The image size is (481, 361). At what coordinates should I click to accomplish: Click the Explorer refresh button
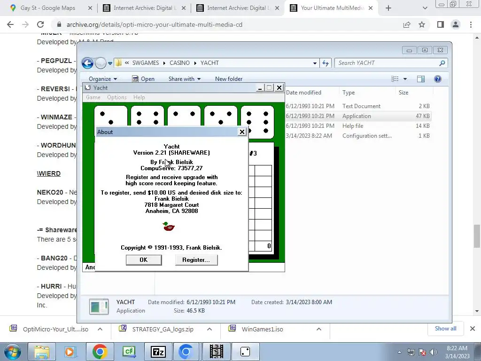[326, 63]
